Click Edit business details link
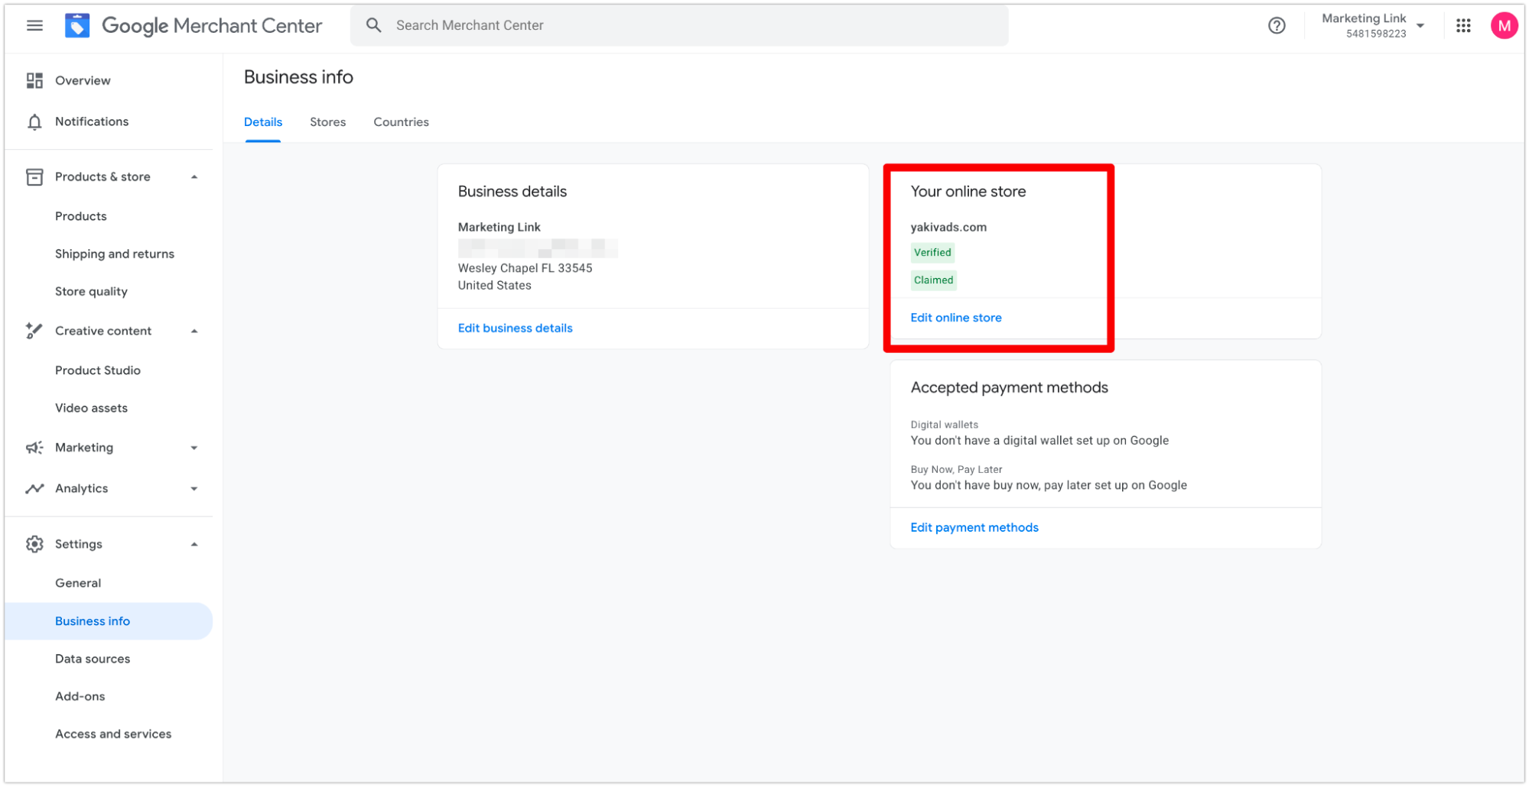Viewport: 1529px width, 787px height. [515, 328]
